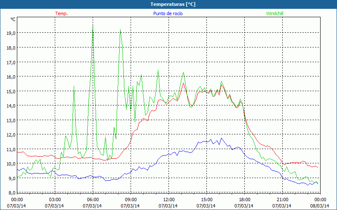
Task: Click the 19,0 y-axis value label
Action: coord(11,33)
